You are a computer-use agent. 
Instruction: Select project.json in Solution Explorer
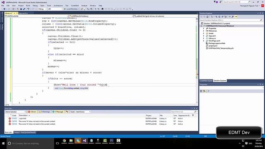(213, 46)
